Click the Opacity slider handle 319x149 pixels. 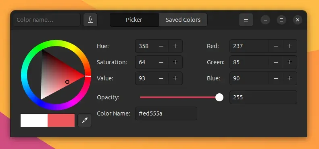[x=219, y=97]
